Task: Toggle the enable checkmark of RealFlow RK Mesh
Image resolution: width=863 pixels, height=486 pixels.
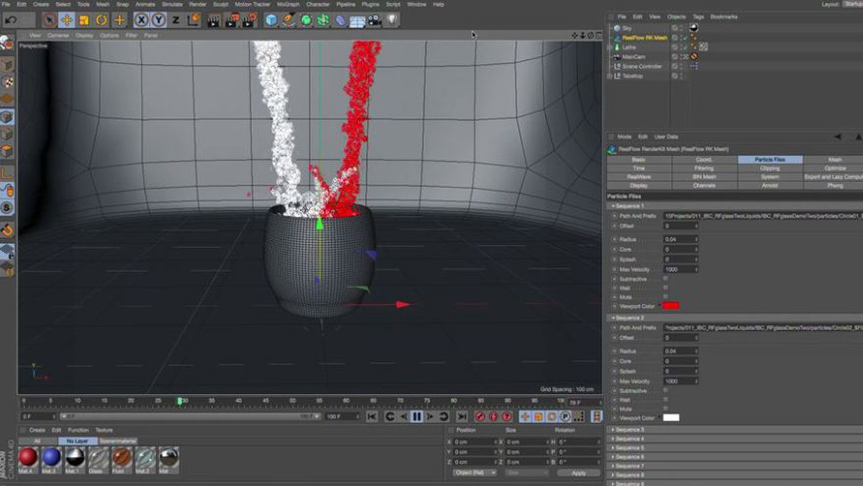Action: (x=686, y=38)
